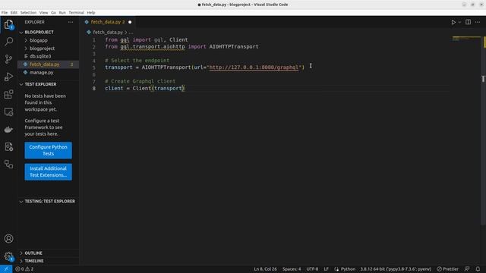This screenshot has width=486, height=273.
Task: Open the Help menu
Action: (x=91, y=13)
